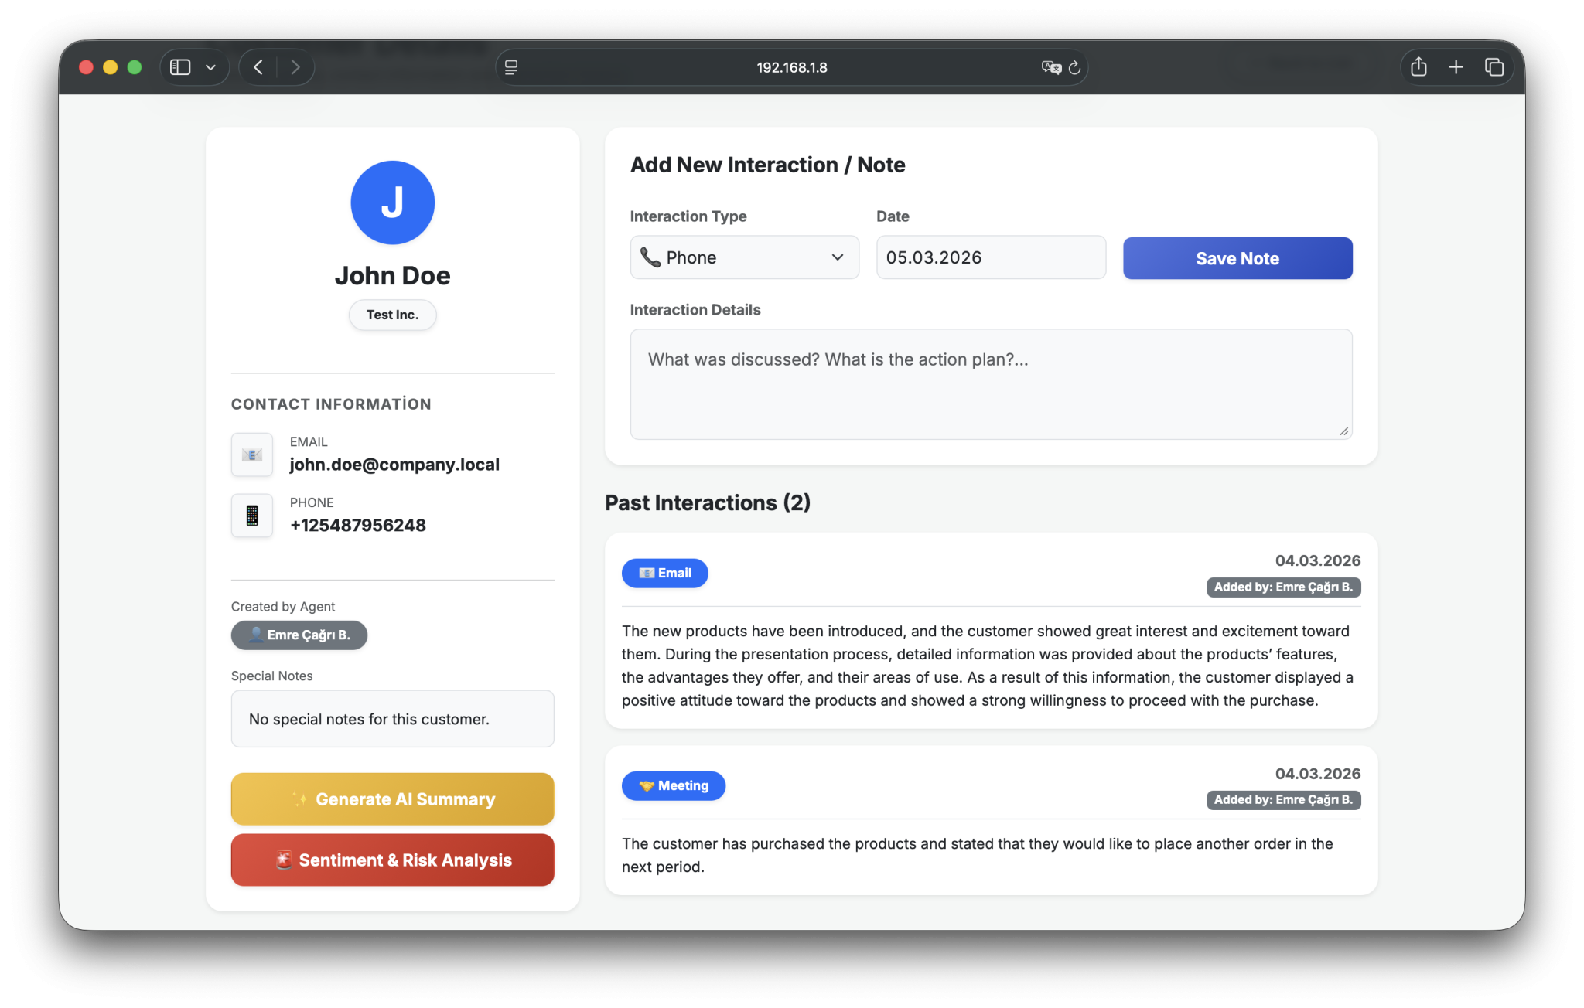
Task: Click the Test Inc. company badge
Action: click(x=392, y=315)
